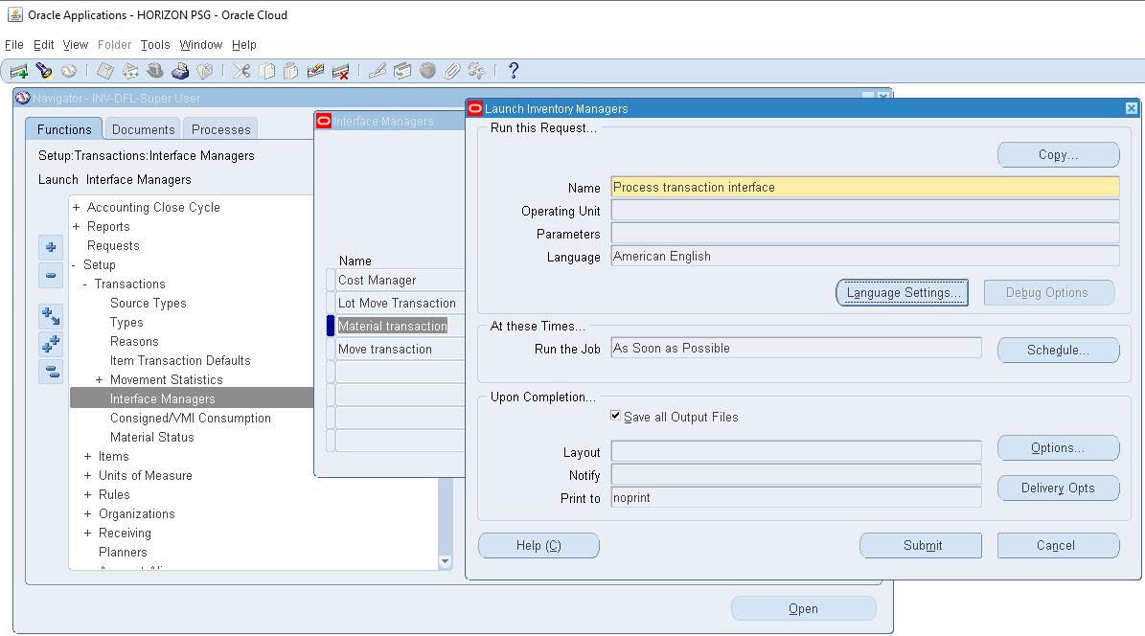Click the Save icon in the toolbar
The image size is (1145, 636).
(x=105, y=71)
